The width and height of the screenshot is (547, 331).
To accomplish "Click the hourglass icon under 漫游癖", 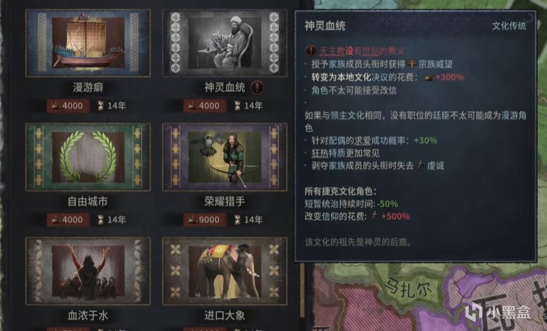I will tap(101, 105).
